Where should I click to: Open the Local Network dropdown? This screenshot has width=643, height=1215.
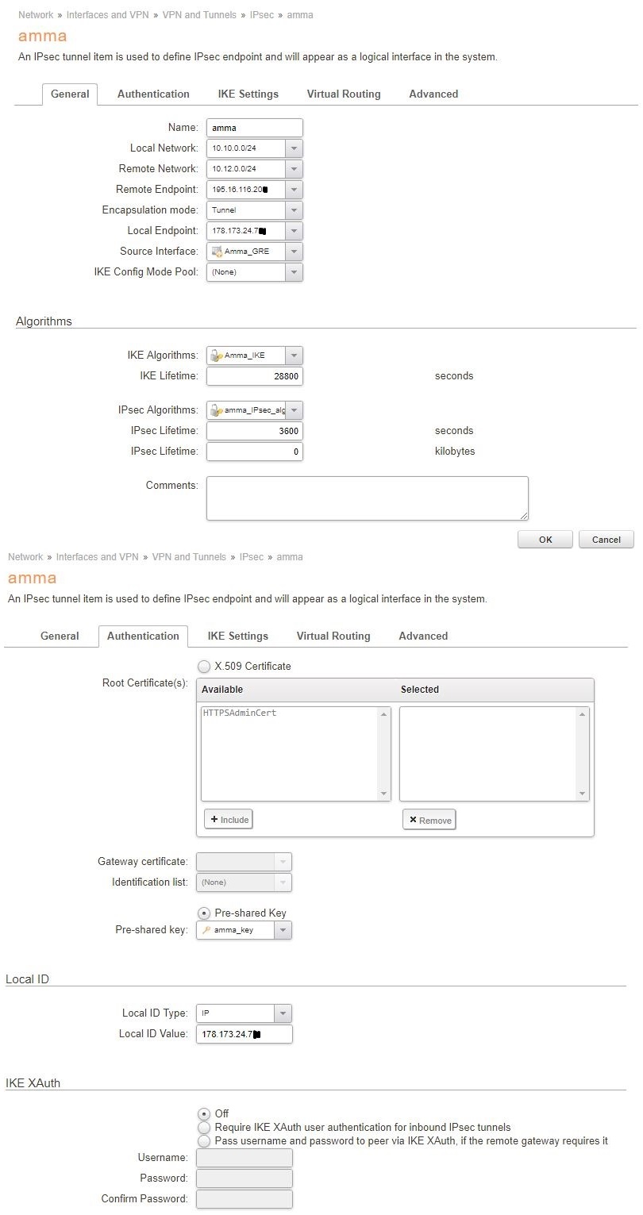click(x=294, y=148)
